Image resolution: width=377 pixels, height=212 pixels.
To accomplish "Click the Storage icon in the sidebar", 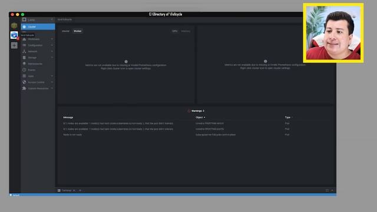I will (24, 58).
